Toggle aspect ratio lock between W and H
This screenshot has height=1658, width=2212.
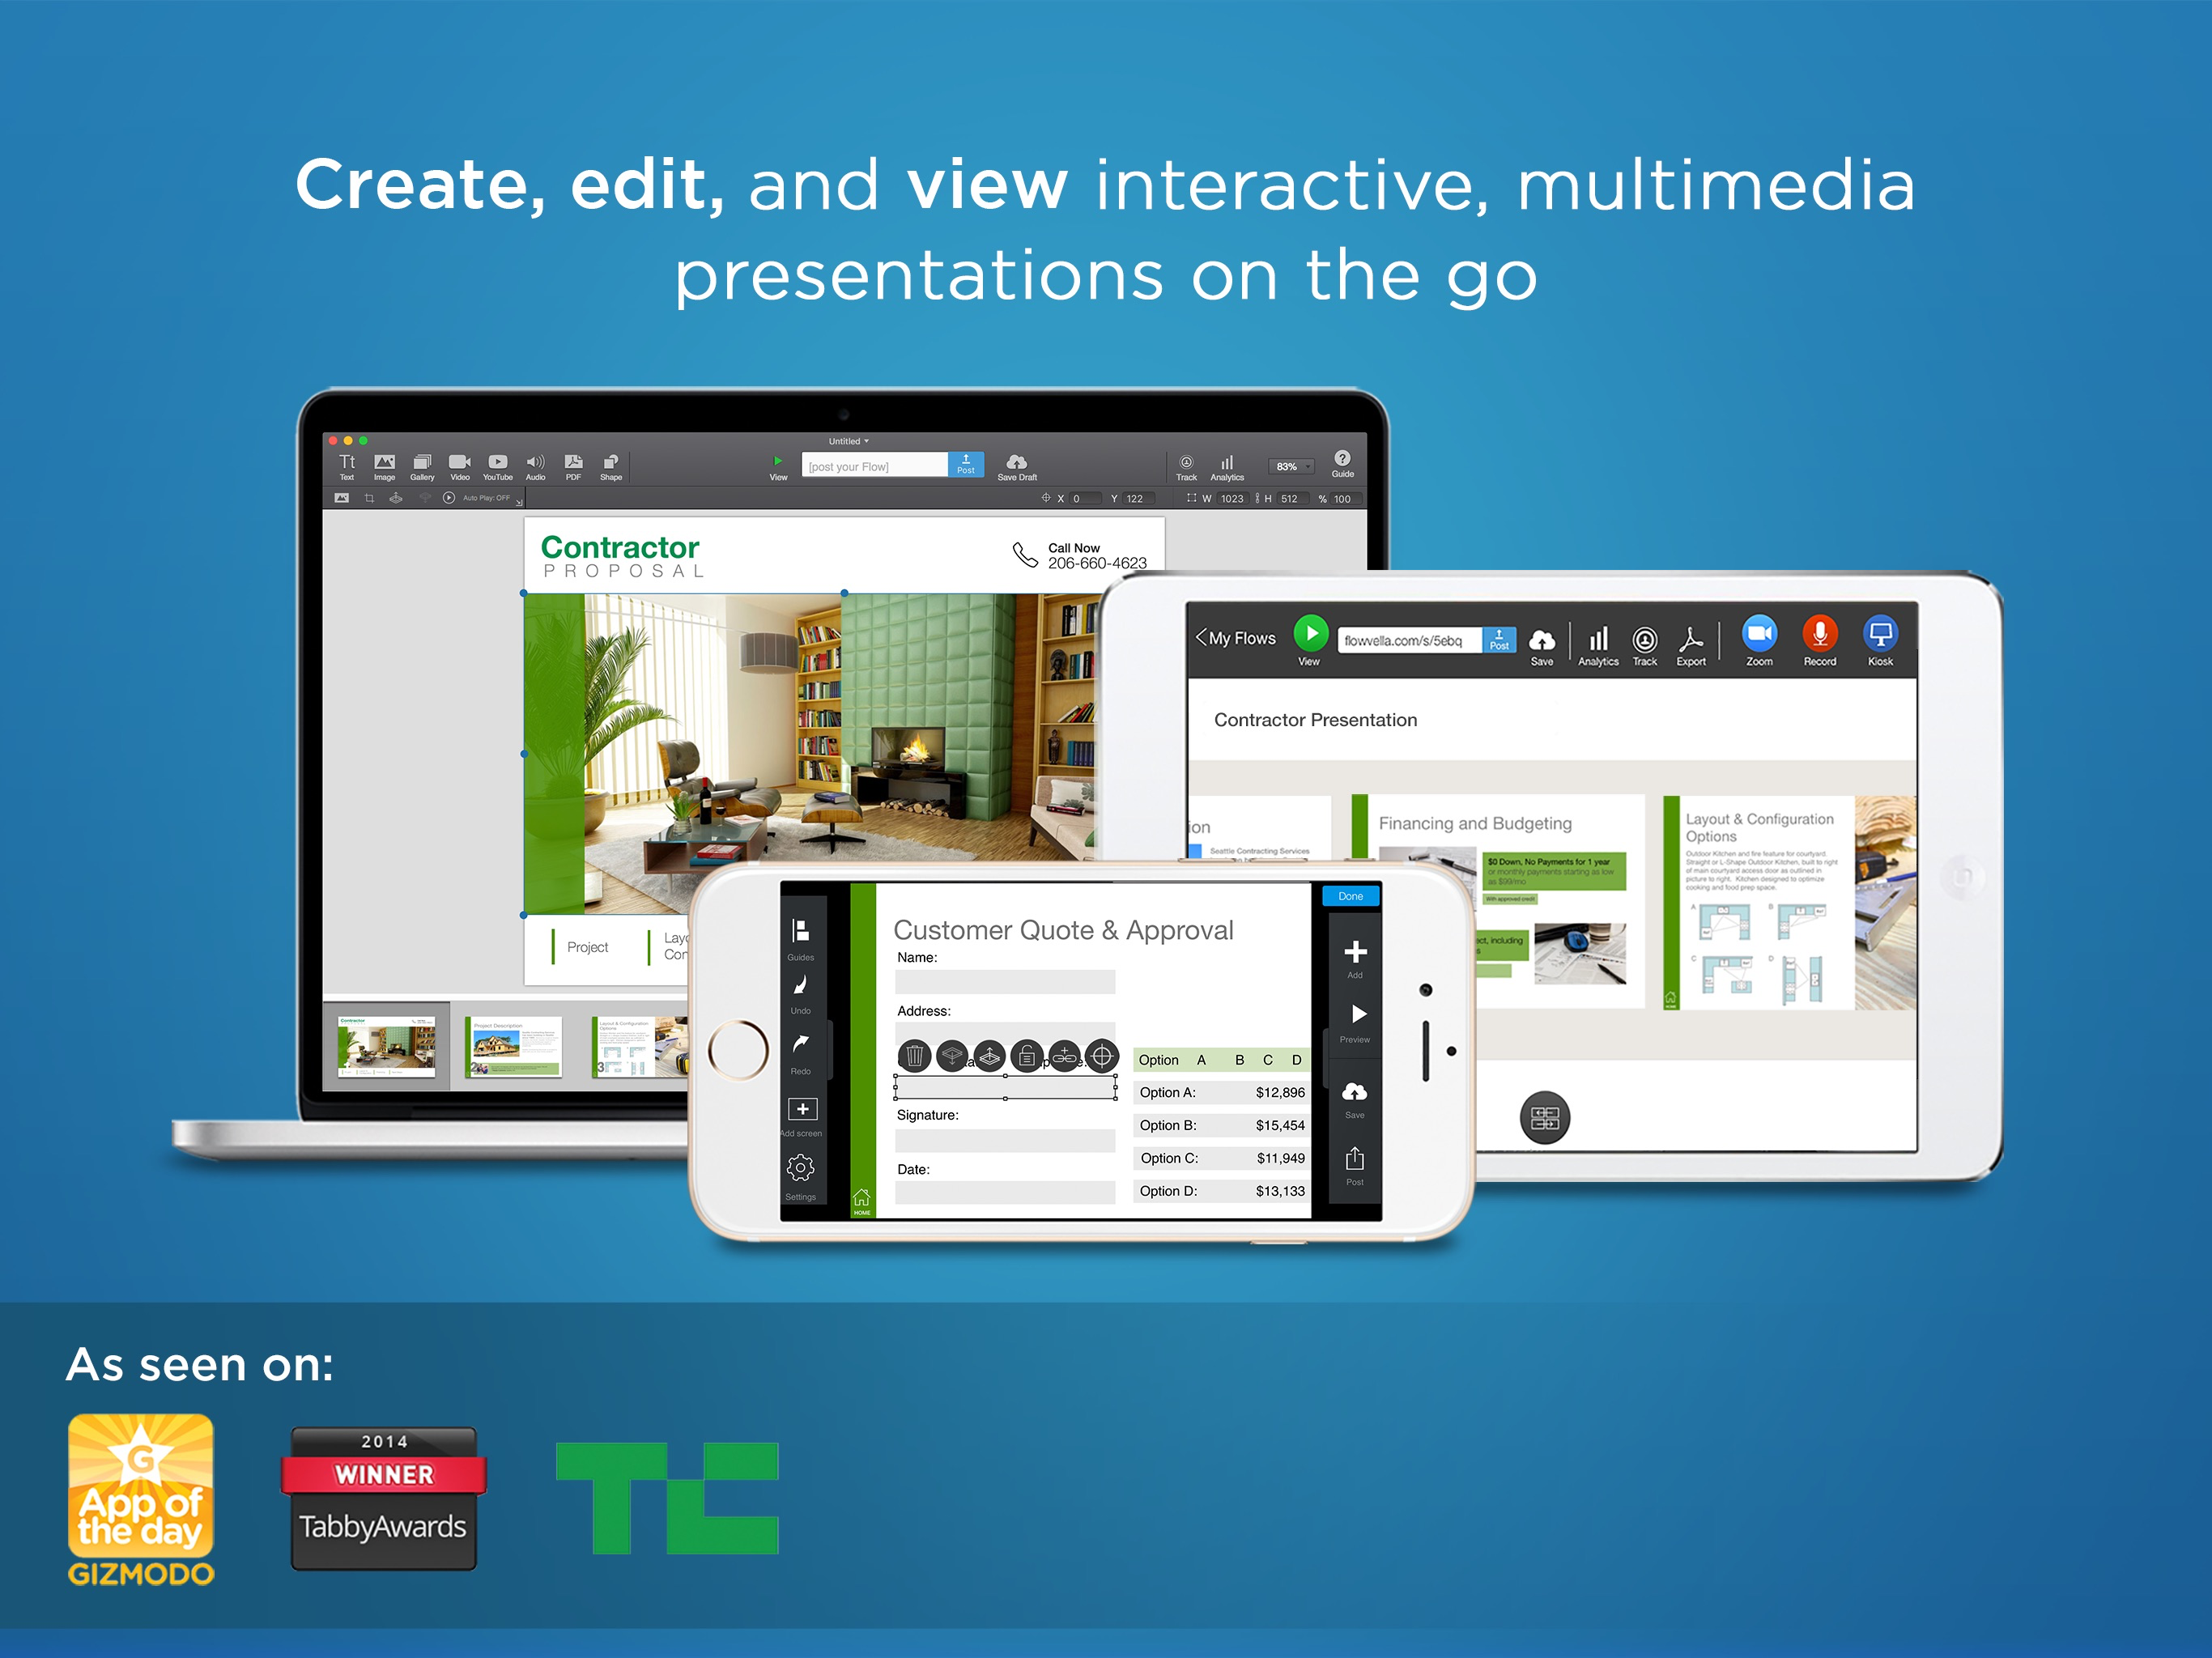pyautogui.click(x=1257, y=498)
